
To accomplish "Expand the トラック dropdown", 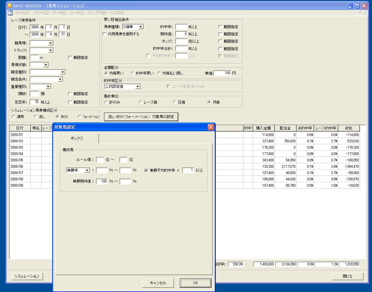I will [50, 50].
